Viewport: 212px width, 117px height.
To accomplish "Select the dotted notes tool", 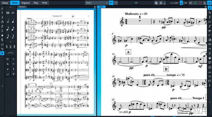I will (2, 8).
